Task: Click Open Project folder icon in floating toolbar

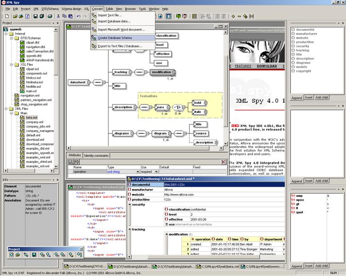Action: point(17,255)
